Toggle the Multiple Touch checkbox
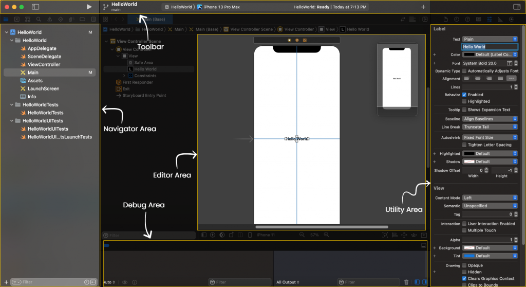 tap(464, 230)
